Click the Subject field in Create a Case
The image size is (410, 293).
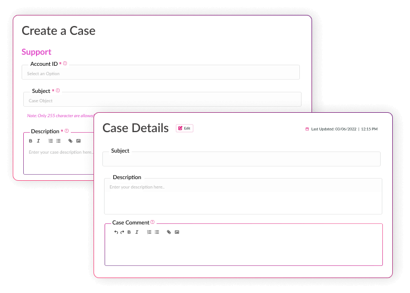point(162,100)
